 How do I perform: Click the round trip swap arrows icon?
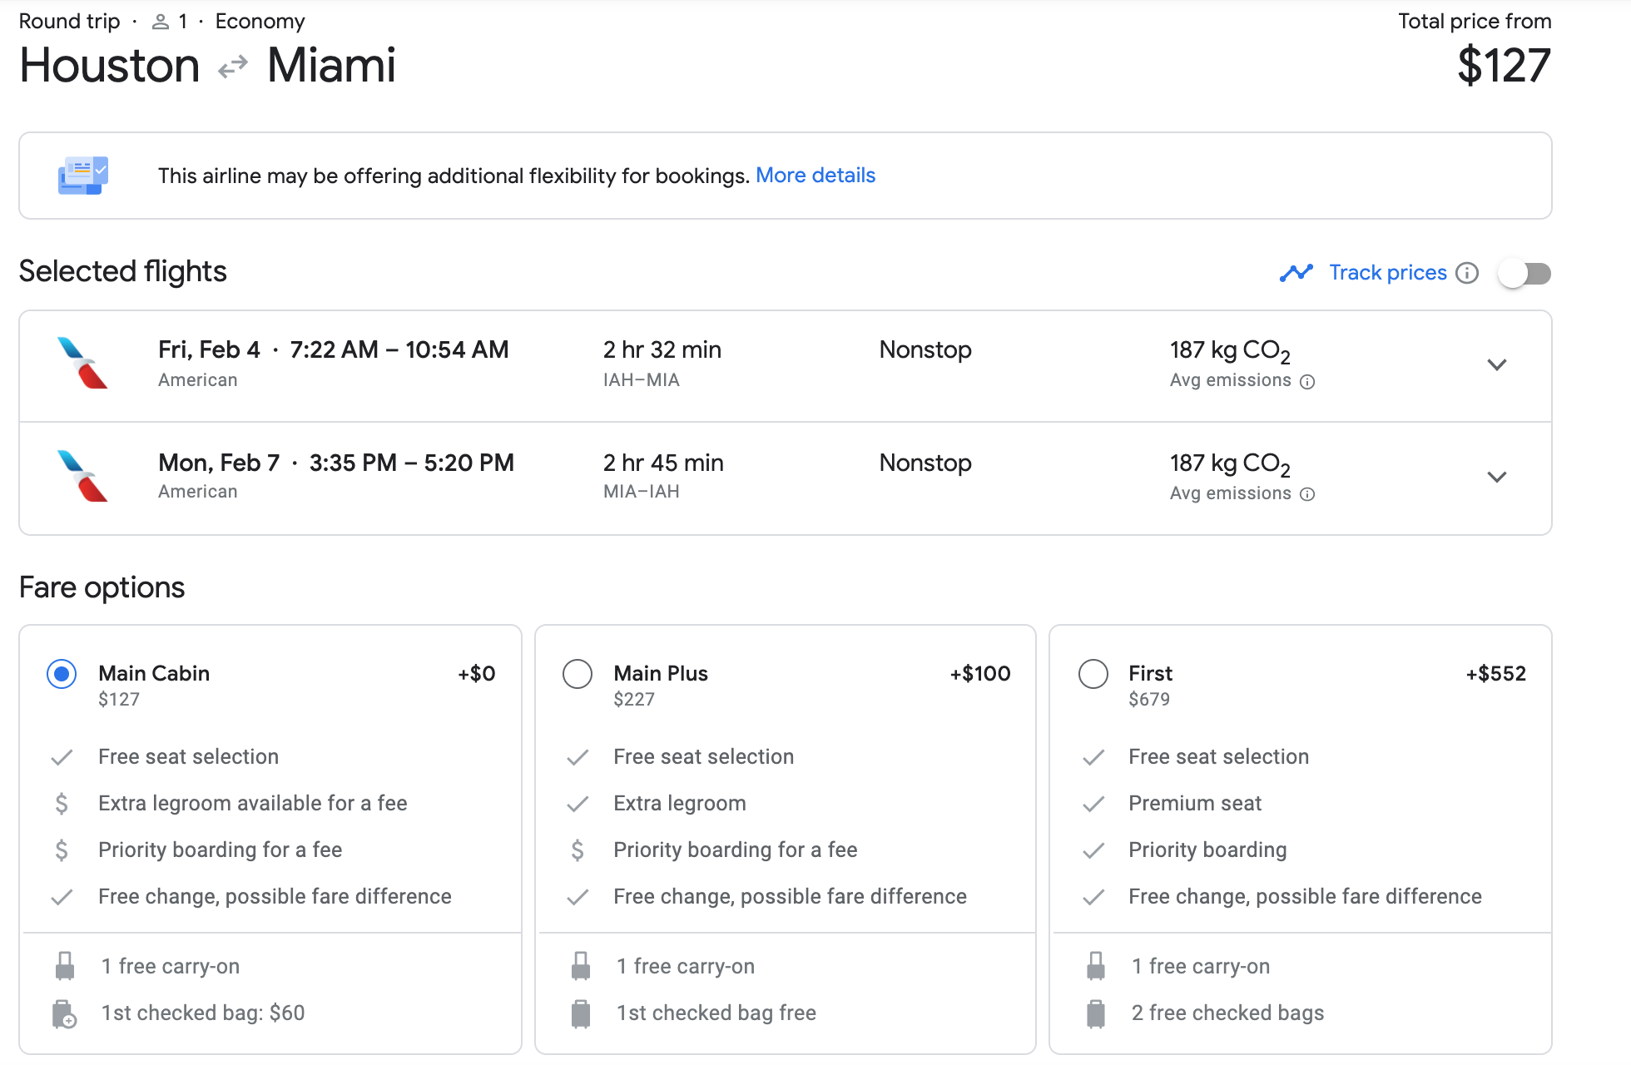point(233,67)
